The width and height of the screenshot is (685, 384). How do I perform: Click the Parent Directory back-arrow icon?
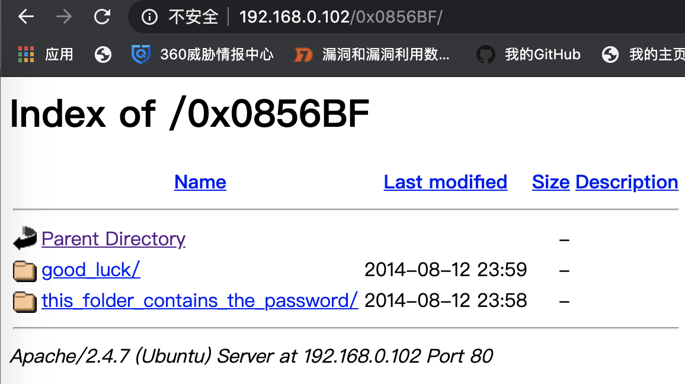pyautogui.click(x=25, y=239)
